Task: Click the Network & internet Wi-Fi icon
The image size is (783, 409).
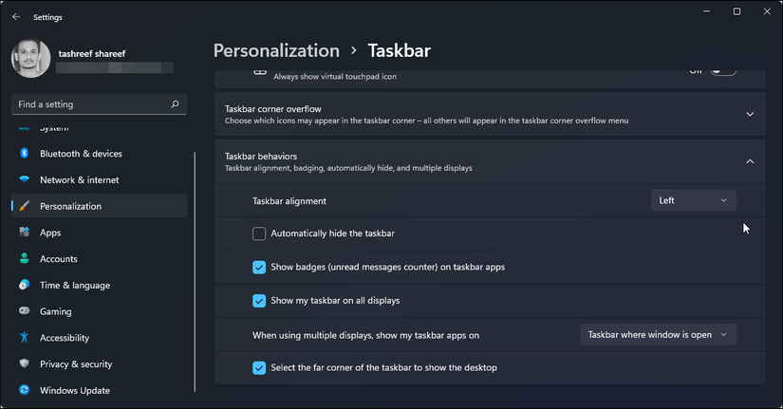Action: click(x=24, y=180)
